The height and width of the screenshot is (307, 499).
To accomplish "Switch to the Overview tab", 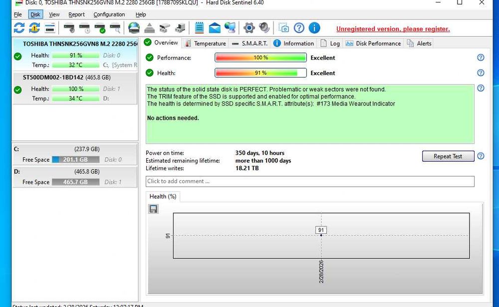I will tap(161, 42).
